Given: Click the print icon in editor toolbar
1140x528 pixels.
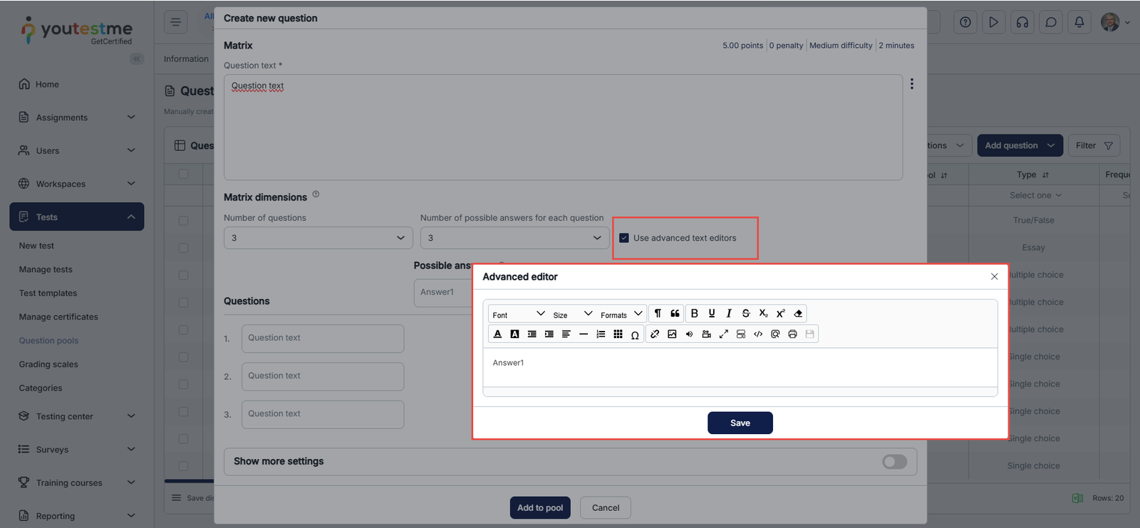Looking at the screenshot, I should coord(792,334).
